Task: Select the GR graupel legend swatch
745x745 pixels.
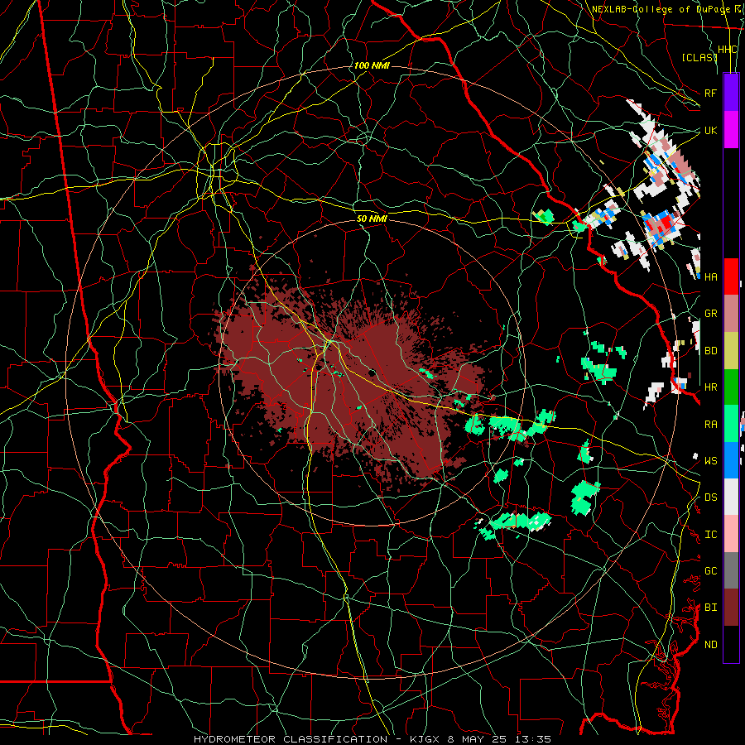Action: pos(731,314)
